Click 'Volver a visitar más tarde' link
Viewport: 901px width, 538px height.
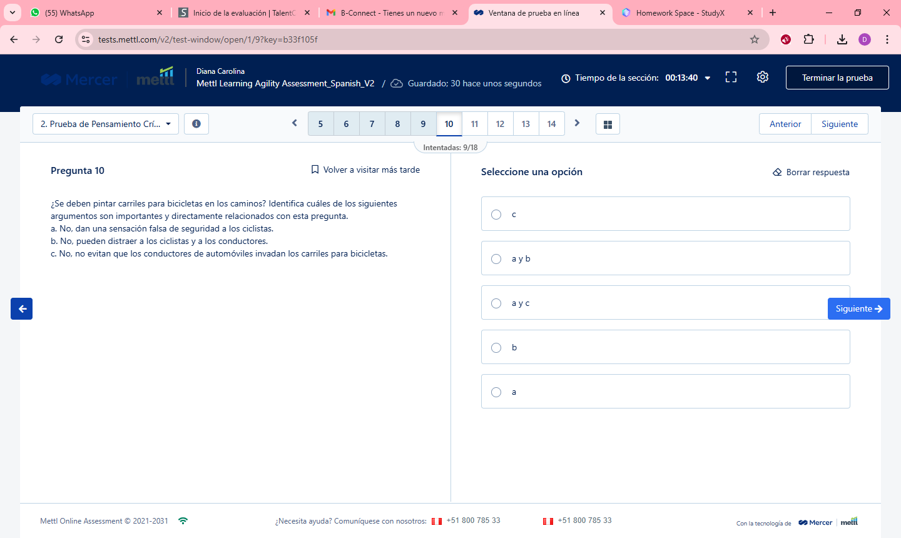(371, 170)
